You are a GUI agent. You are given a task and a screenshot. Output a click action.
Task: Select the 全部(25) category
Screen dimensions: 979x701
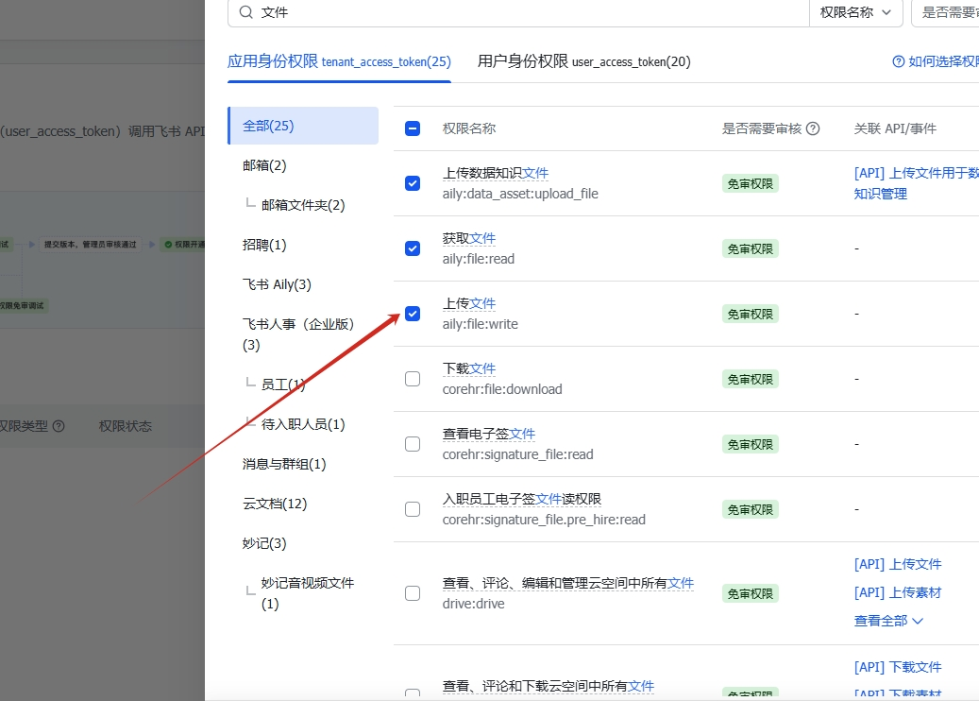(303, 126)
